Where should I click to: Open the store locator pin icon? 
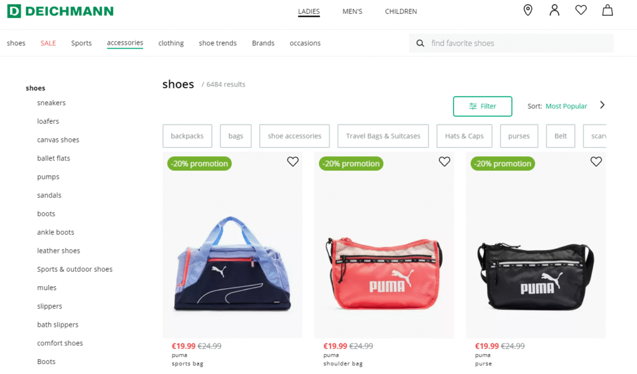click(528, 10)
